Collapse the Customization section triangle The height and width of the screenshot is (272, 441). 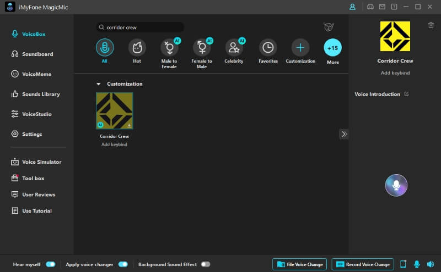coord(99,84)
